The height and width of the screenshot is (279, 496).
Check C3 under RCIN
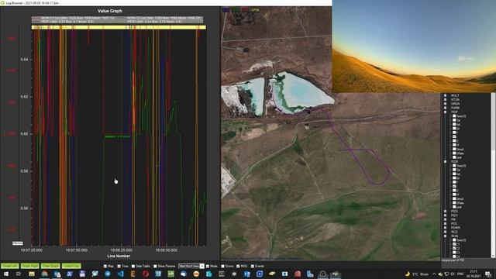tap(454, 253)
